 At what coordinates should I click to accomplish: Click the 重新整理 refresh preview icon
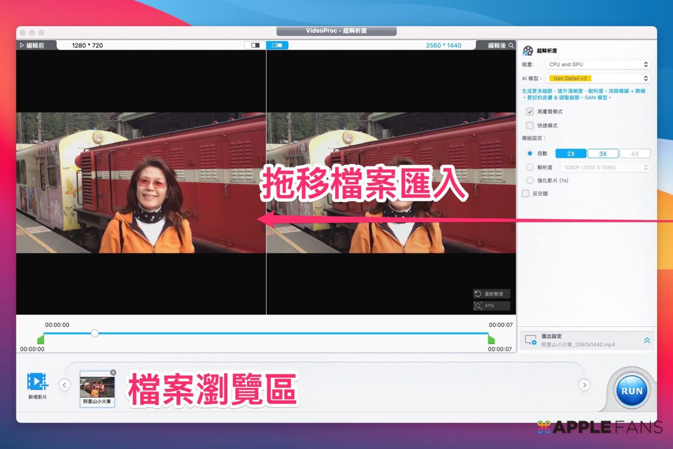tap(478, 294)
